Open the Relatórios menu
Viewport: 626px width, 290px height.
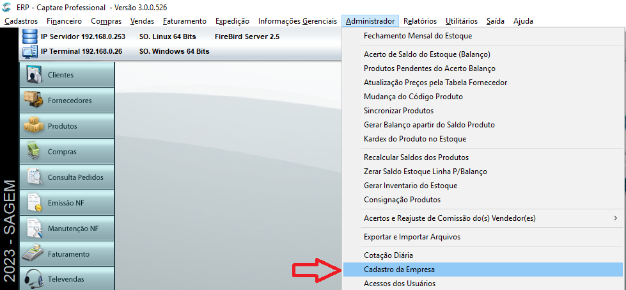coord(420,21)
